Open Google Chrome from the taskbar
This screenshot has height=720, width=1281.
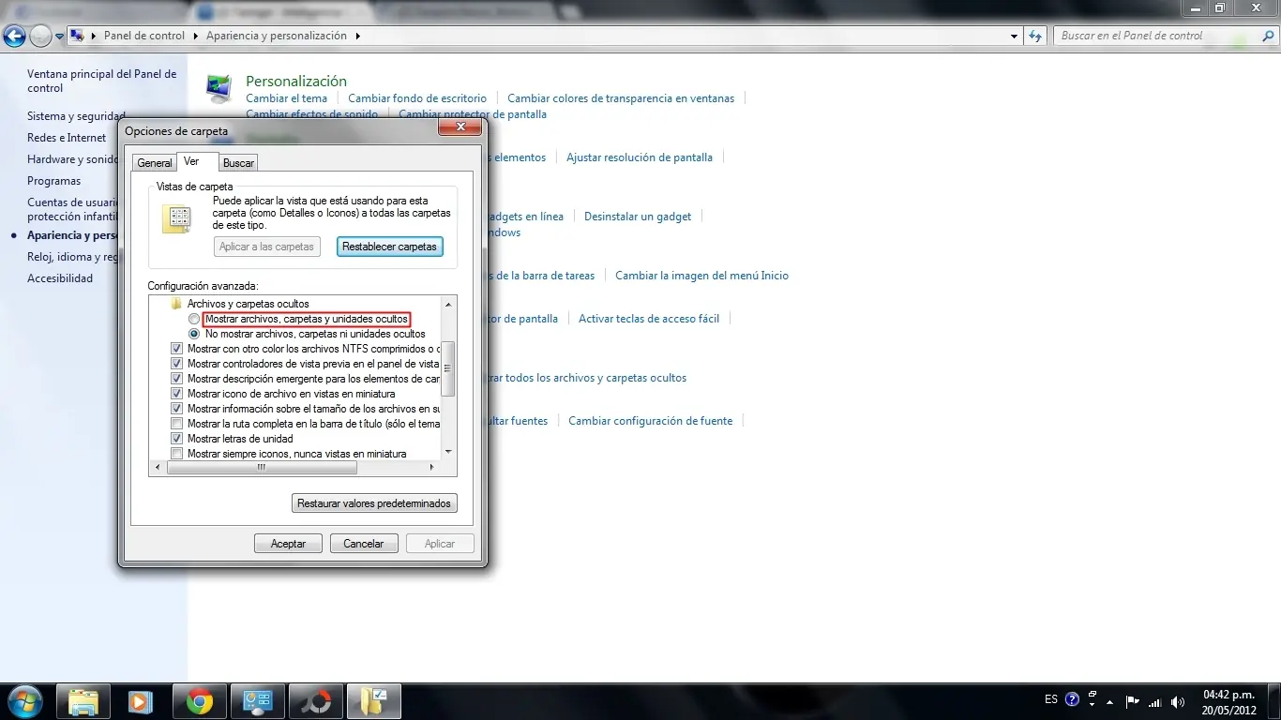click(199, 701)
